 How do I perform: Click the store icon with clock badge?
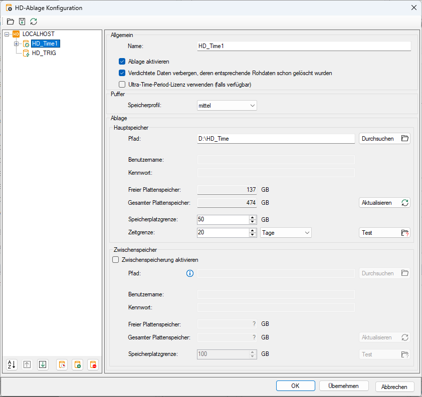pos(62,364)
